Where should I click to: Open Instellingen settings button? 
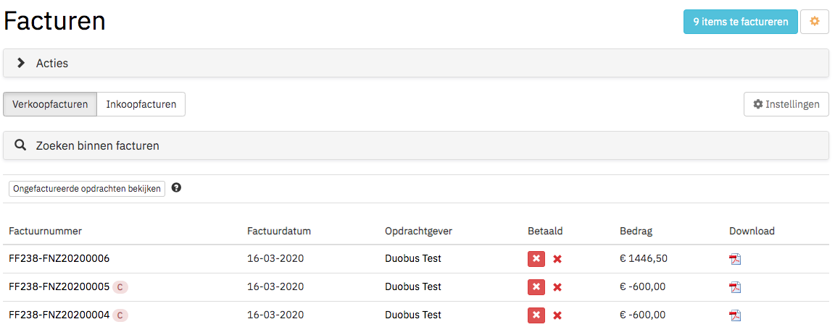(x=786, y=104)
